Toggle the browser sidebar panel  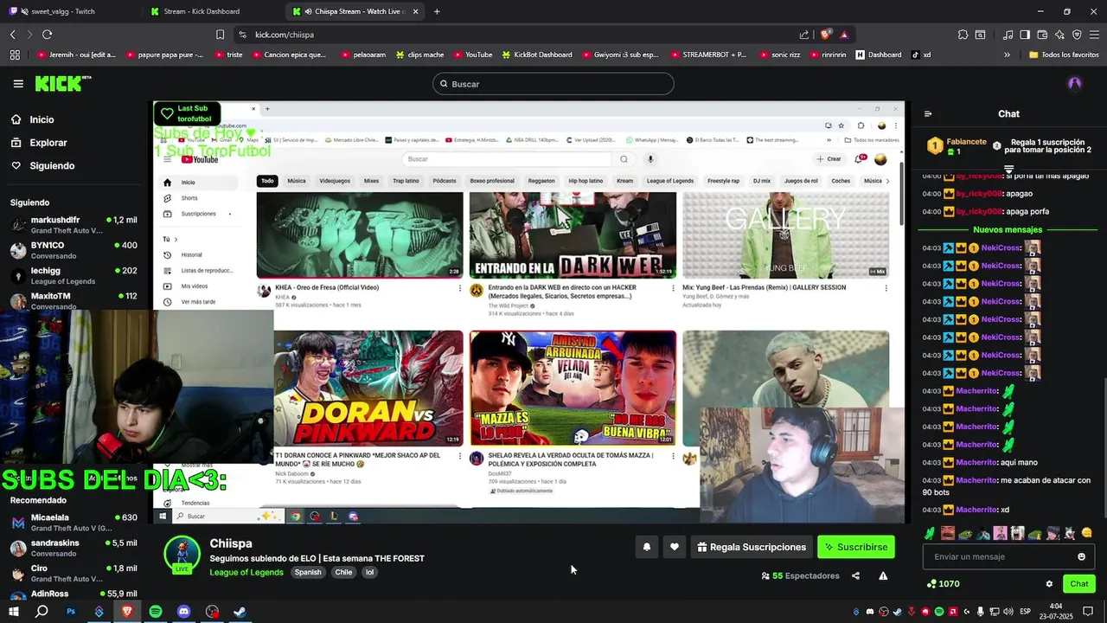coord(1025,35)
